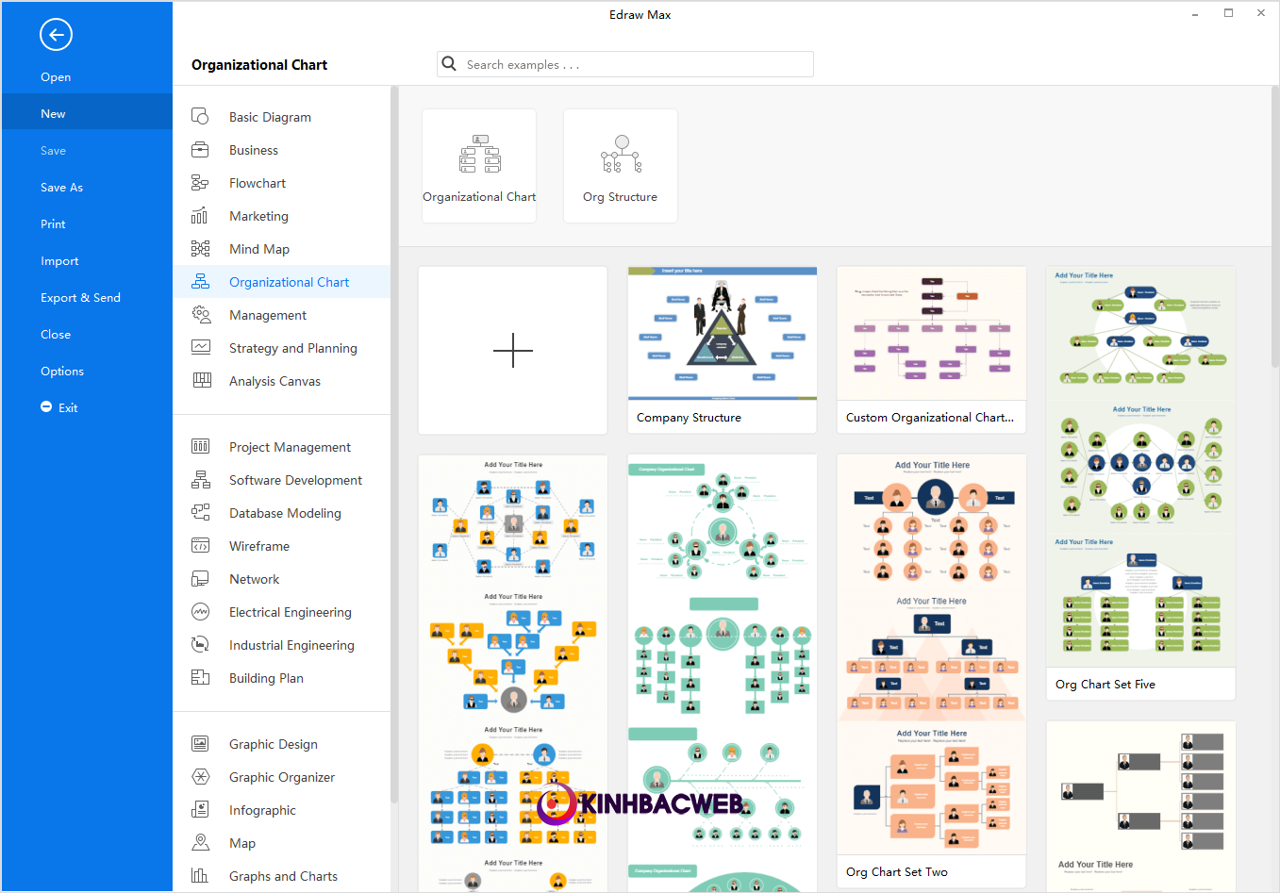Viewport: 1280px width, 893px height.
Task: Open the green Company Organizational Chart thumbnail
Action: [723, 672]
